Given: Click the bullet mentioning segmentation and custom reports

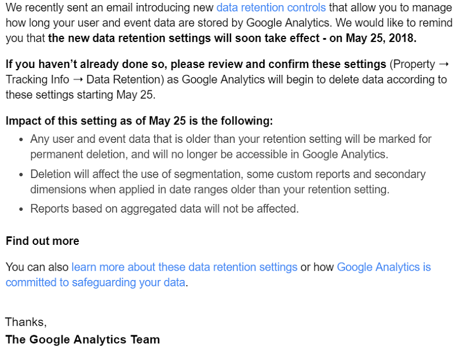Looking at the screenshot, I should 228,181.
